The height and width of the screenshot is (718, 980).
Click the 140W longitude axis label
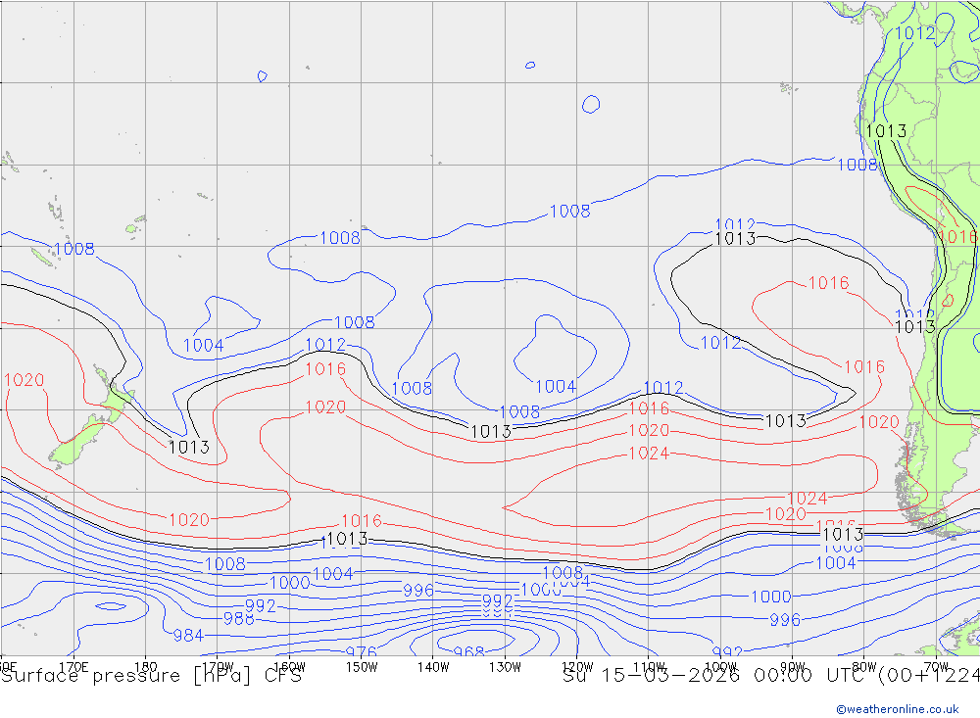point(433,667)
